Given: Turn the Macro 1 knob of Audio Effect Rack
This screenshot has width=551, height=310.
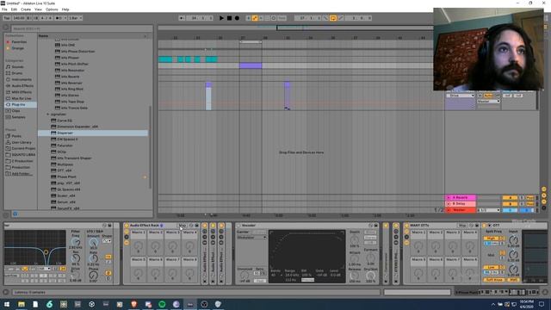Looking at the screenshot, I should [x=139, y=246].
